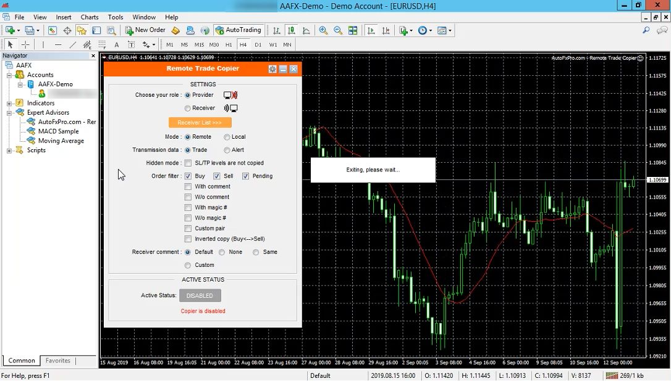The height and width of the screenshot is (381, 671).
Task: Enable Inverted copy (Buy<-->Sell) checkbox
Action: click(x=188, y=239)
